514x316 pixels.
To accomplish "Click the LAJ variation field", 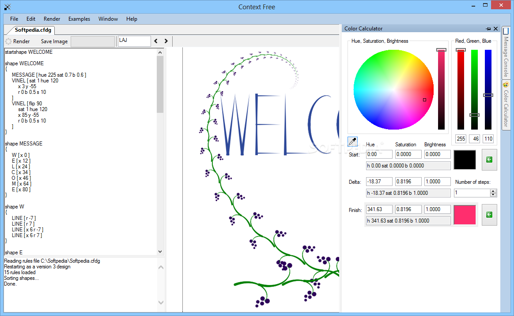I will coord(134,41).
